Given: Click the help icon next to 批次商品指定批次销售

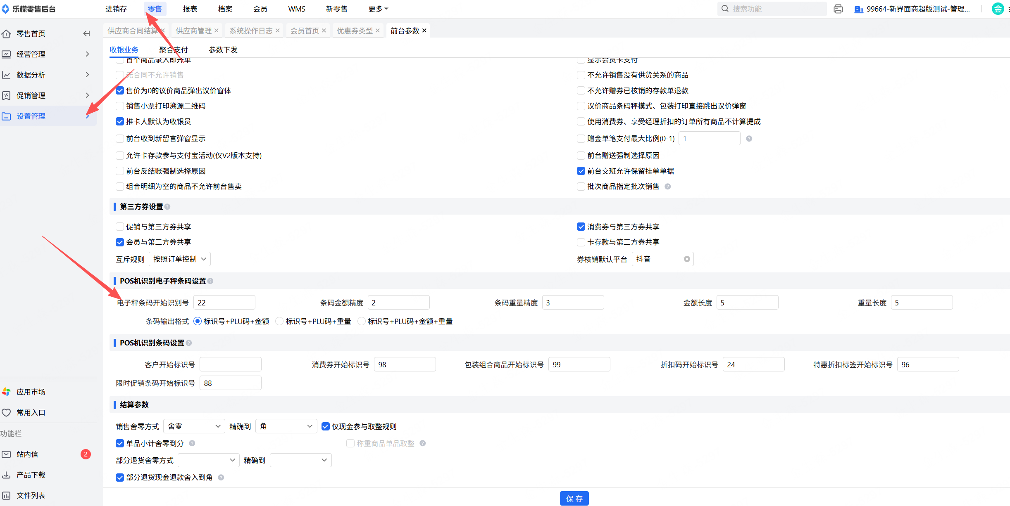Looking at the screenshot, I should coord(667,187).
